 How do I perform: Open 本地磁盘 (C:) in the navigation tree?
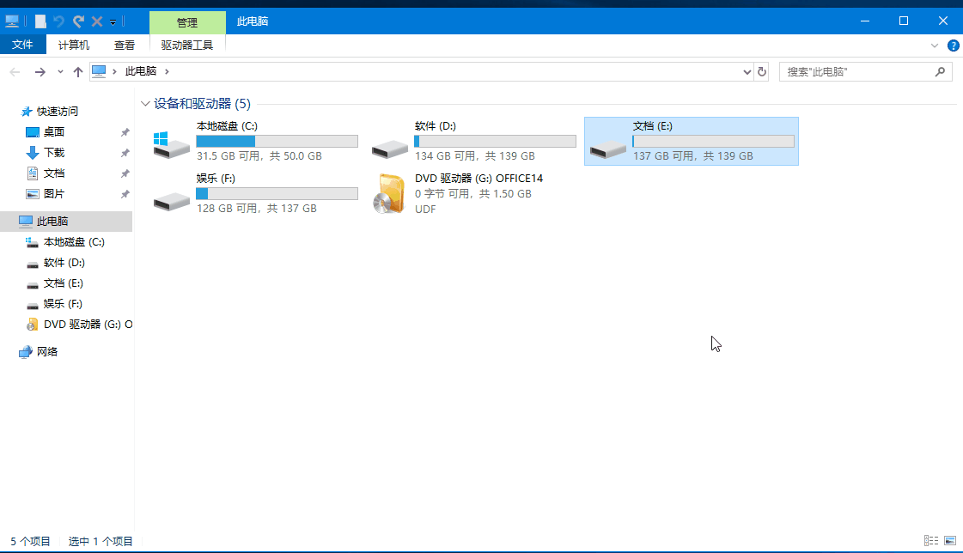pos(74,242)
